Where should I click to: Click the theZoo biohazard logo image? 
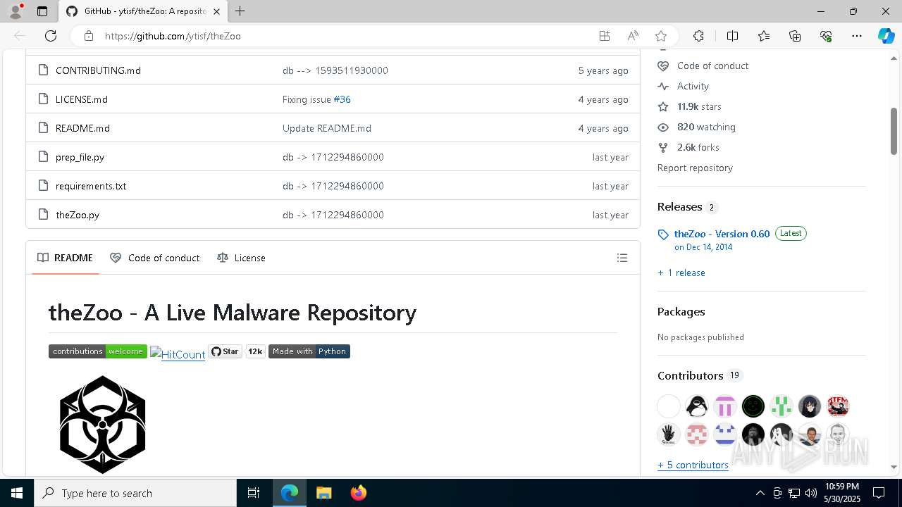103,425
